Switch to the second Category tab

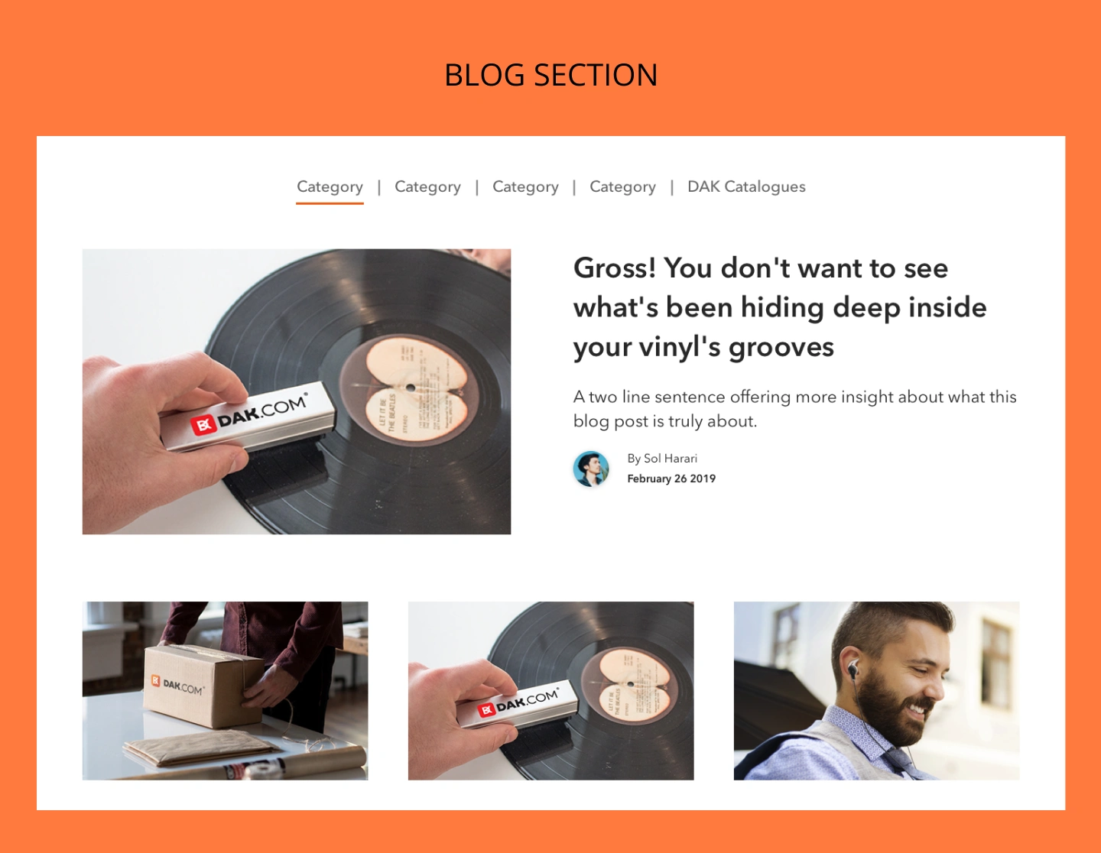pyautogui.click(x=427, y=186)
